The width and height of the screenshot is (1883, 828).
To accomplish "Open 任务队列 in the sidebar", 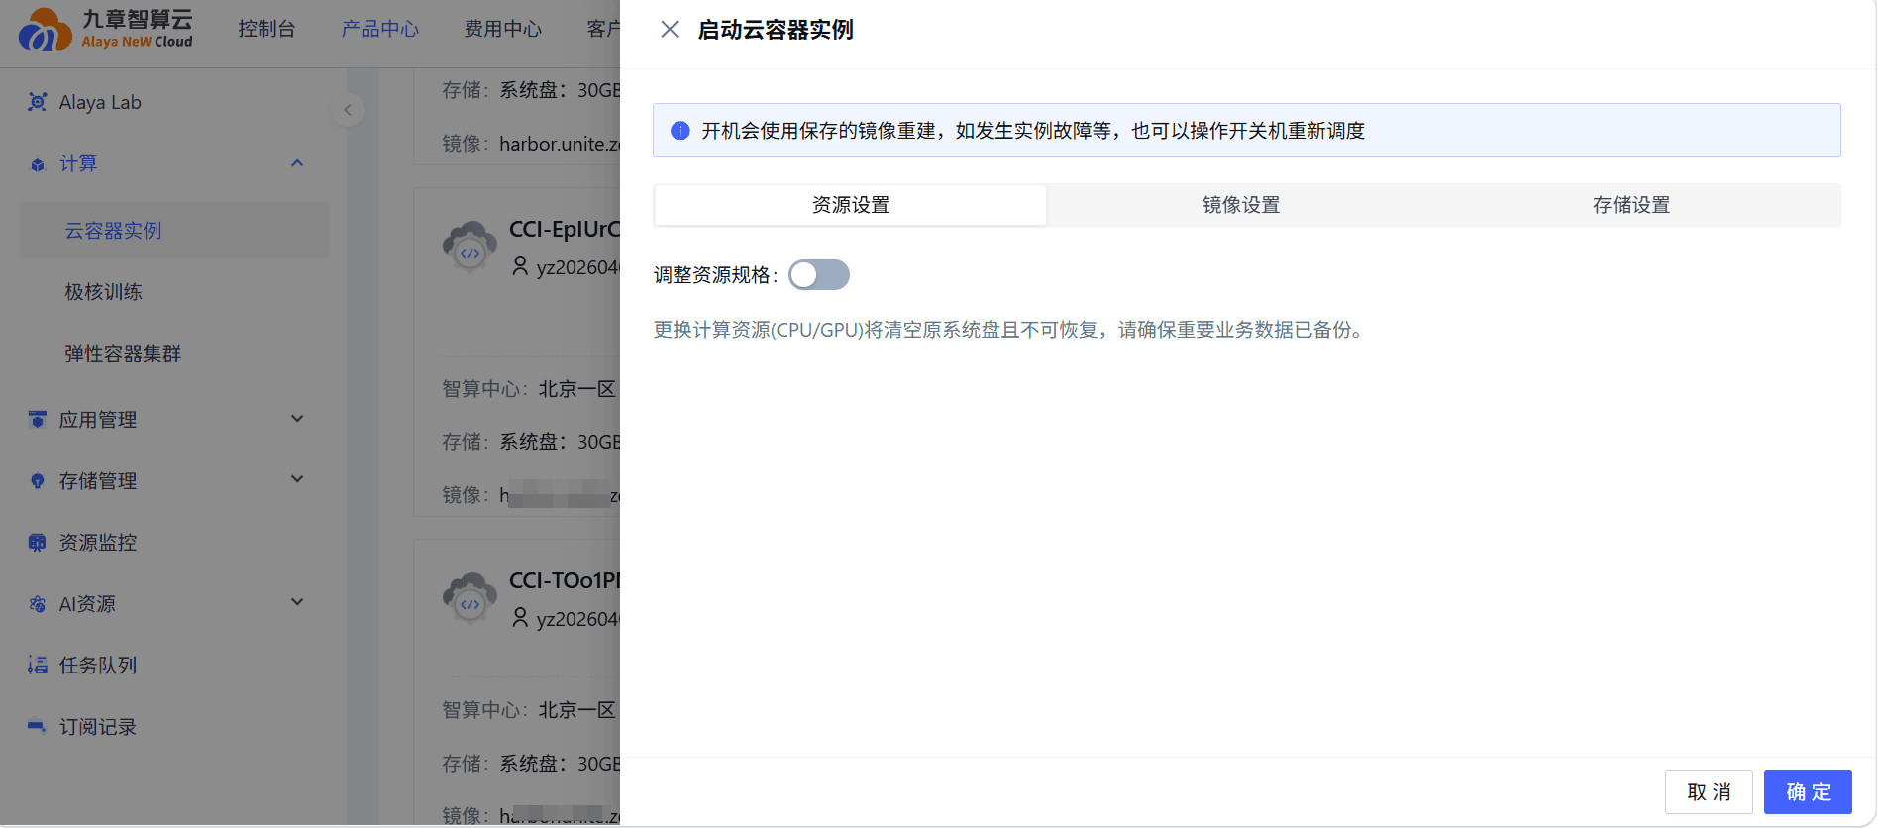I will tap(98, 666).
